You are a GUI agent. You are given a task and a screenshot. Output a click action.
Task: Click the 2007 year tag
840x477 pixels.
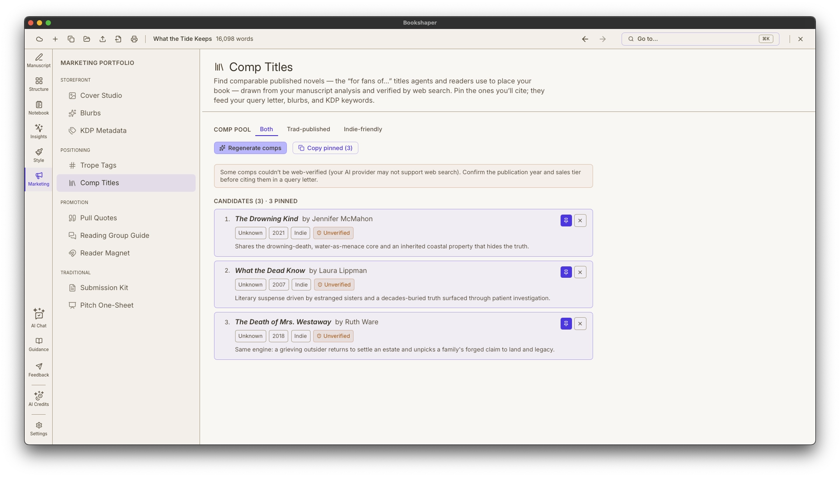[279, 285]
